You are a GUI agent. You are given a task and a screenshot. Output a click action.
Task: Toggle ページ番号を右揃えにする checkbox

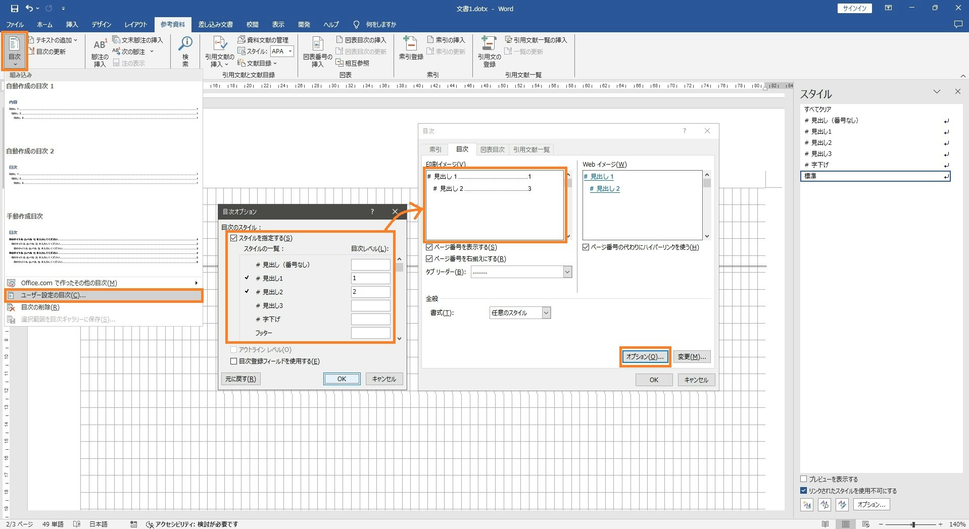429,259
